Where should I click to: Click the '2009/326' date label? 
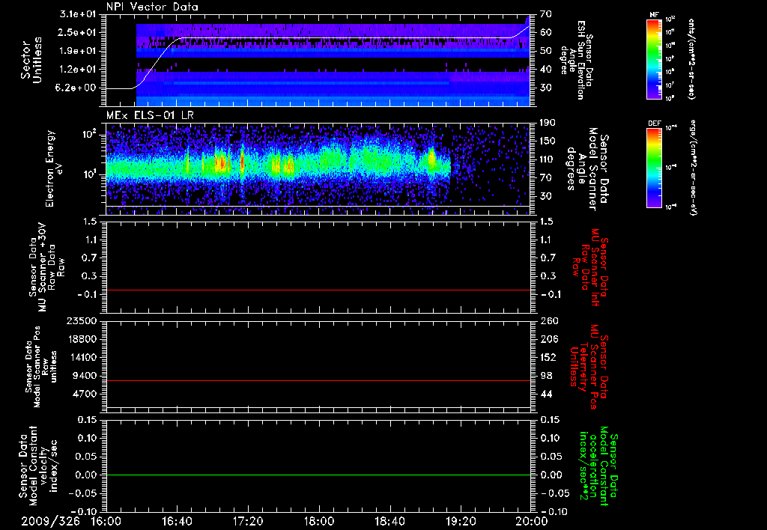tap(50, 521)
